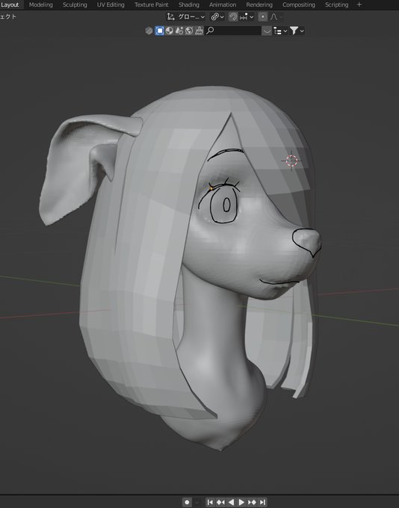399x508 pixels.
Task: Switch to the Shading workspace tab
Action: [189, 5]
